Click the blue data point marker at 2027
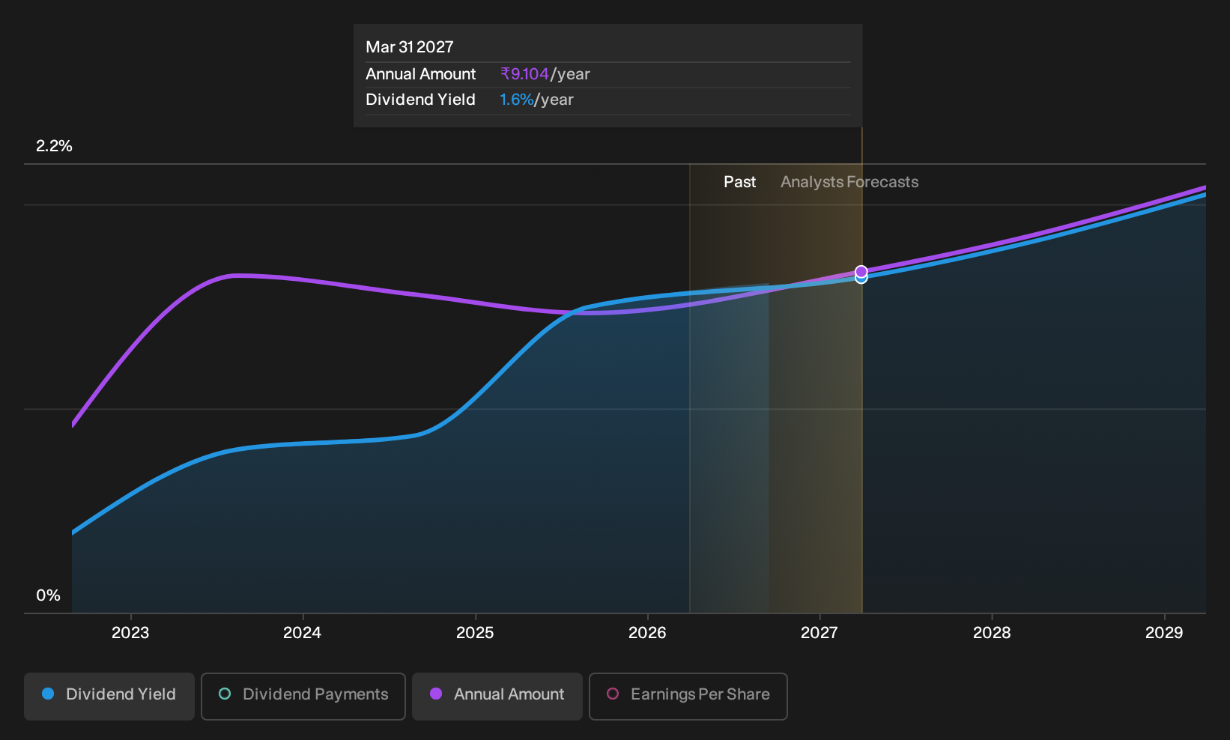 click(x=861, y=279)
